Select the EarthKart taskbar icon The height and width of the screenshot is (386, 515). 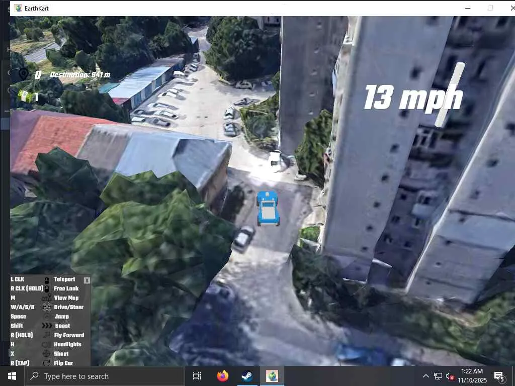tap(272, 376)
